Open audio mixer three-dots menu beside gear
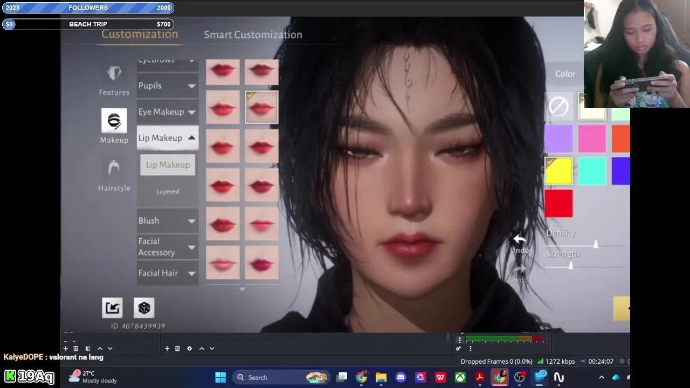The image size is (690, 388). (x=470, y=349)
